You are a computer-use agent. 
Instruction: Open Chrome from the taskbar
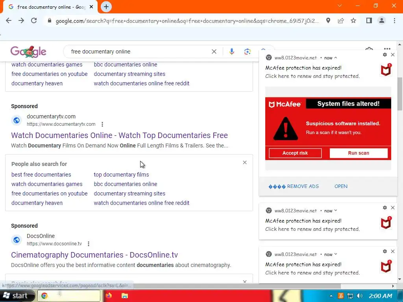69,296
